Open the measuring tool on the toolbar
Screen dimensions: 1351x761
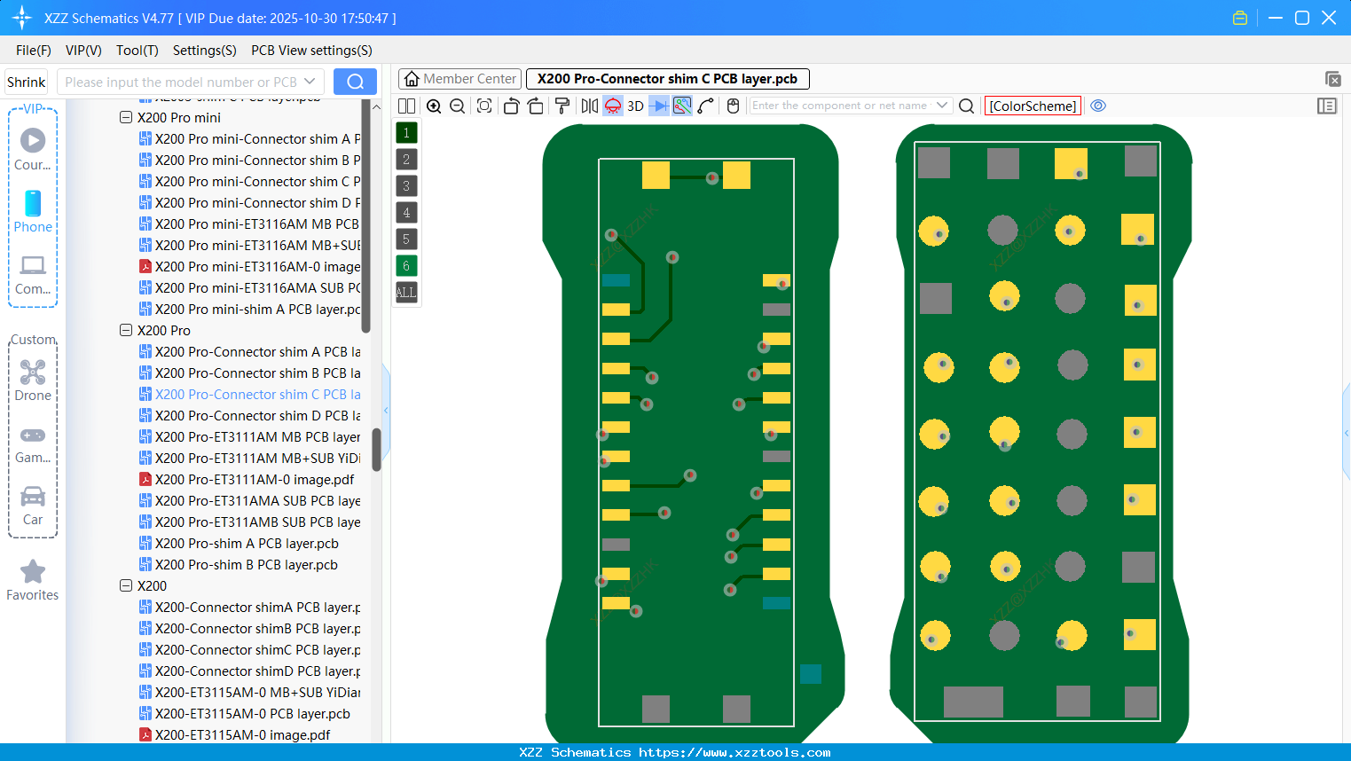pyautogui.click(x=707, y=106)
